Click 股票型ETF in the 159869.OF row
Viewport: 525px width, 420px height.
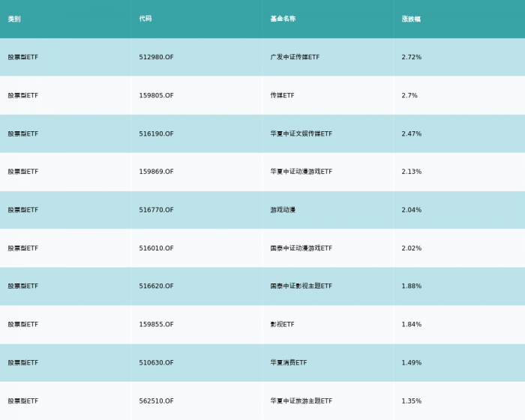tap(23, 172)
